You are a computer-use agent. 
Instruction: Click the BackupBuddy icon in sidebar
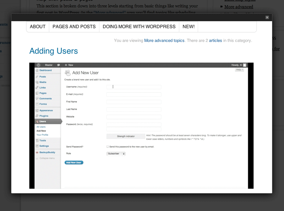point(37,152)
